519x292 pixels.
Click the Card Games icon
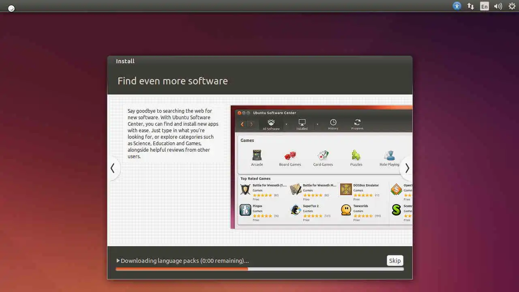323,155
